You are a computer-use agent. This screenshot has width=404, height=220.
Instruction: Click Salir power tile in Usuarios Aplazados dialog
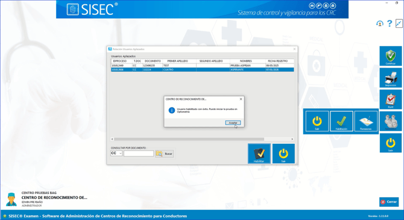pos(283,154)
